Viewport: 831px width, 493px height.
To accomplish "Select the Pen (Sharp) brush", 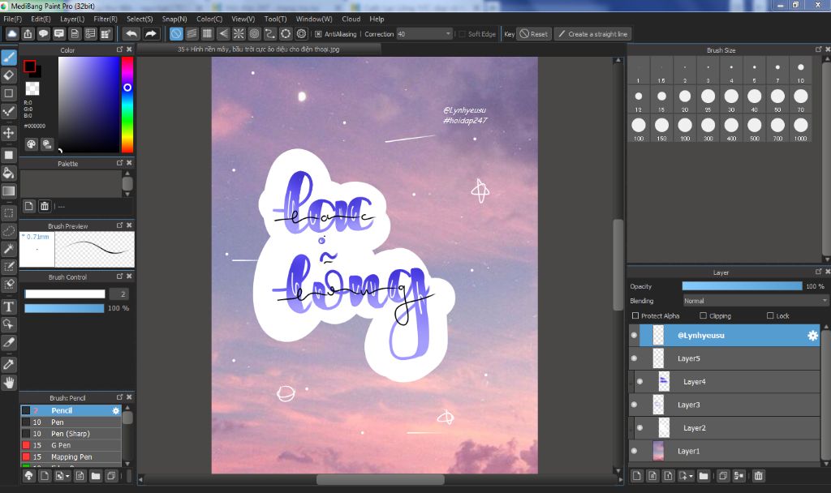I will point(71,434).
